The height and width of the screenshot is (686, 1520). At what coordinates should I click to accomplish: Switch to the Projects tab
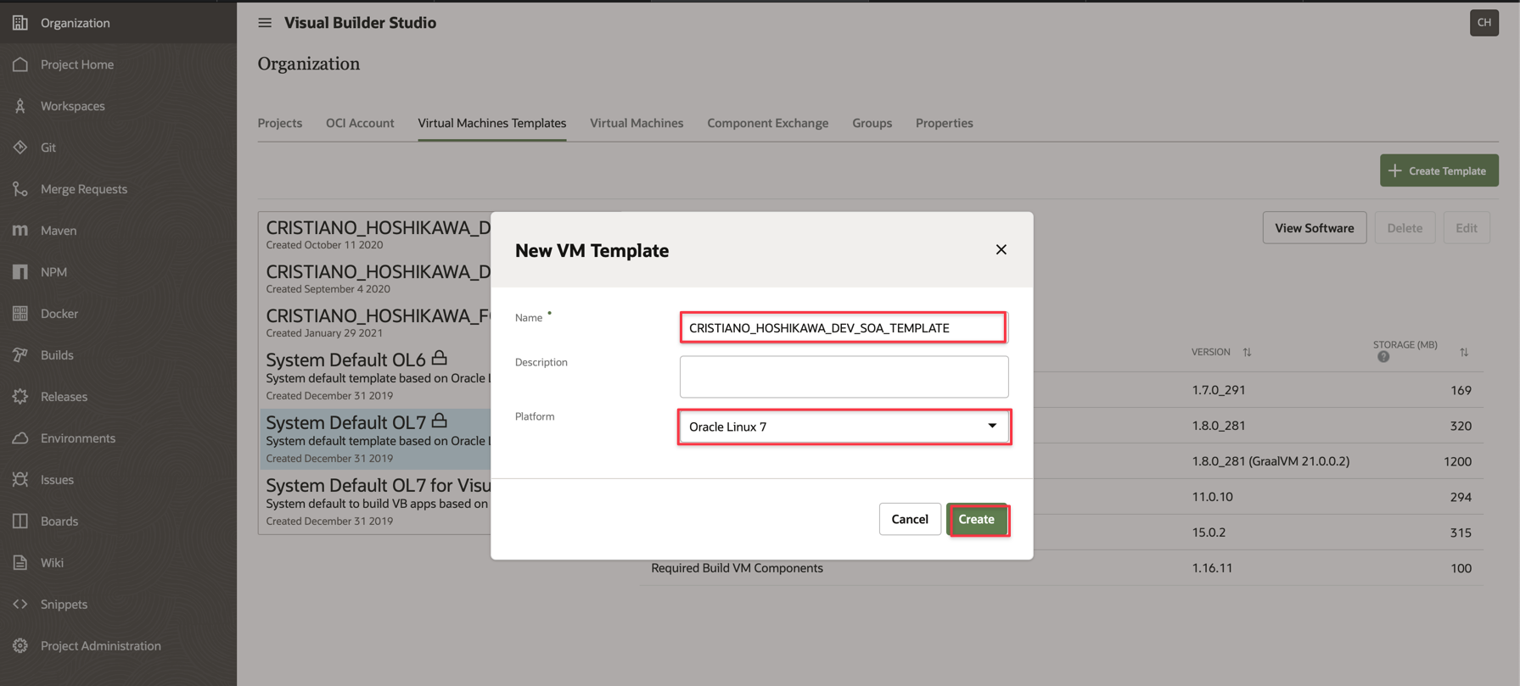280,123
